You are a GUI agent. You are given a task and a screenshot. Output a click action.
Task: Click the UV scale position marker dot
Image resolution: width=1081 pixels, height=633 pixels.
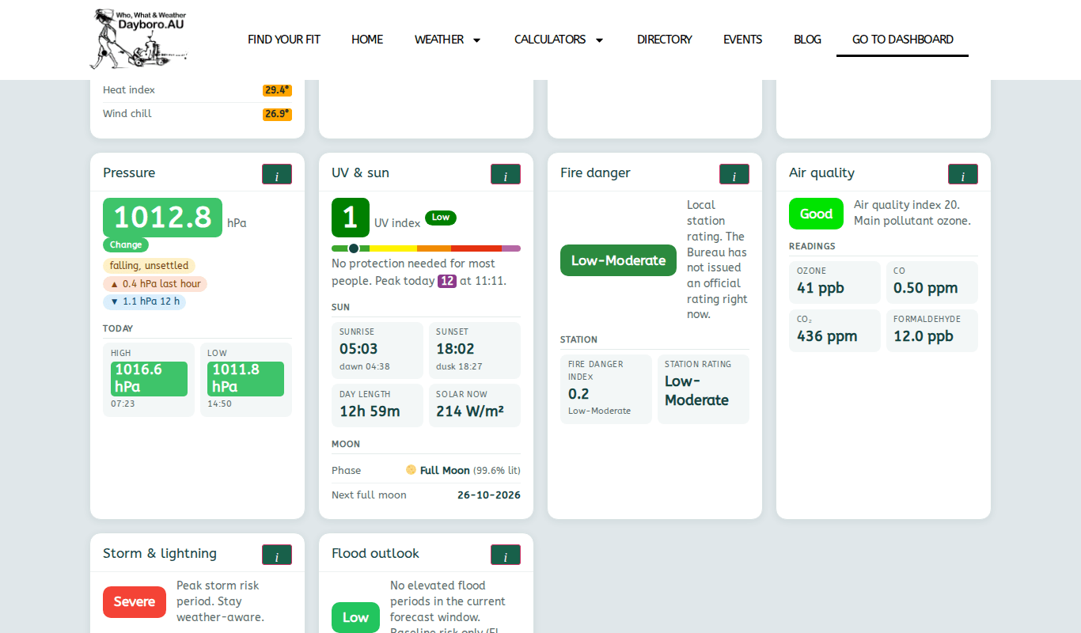pyautogui.click(x=354, y=248)
